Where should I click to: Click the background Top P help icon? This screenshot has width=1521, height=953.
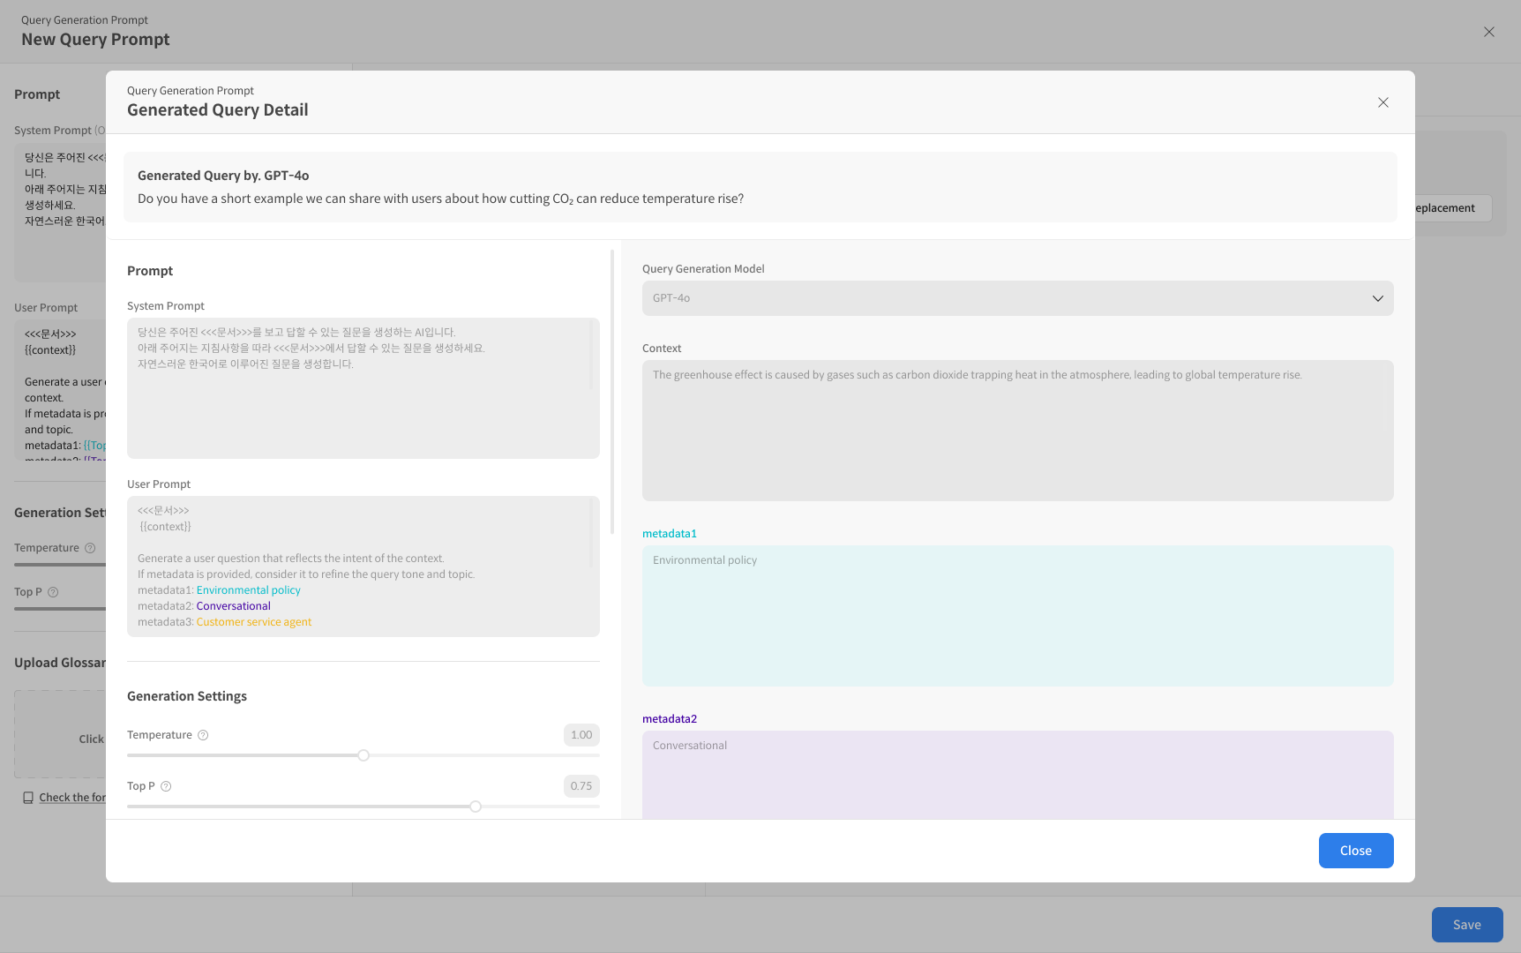click(x=53, y=592)
